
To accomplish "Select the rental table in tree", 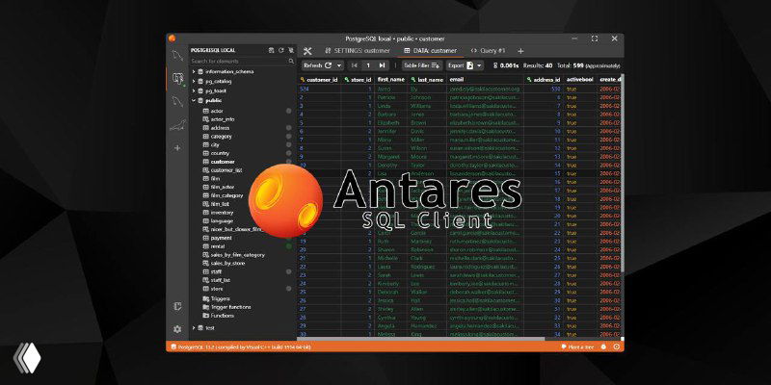I will pyautogui.click(x=218, y=246).
